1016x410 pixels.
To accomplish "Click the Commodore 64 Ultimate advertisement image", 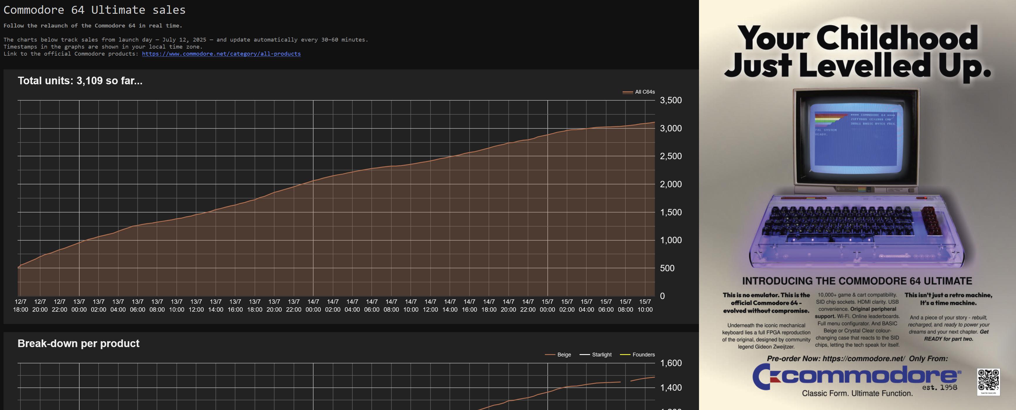I will [x=857, y=205].
